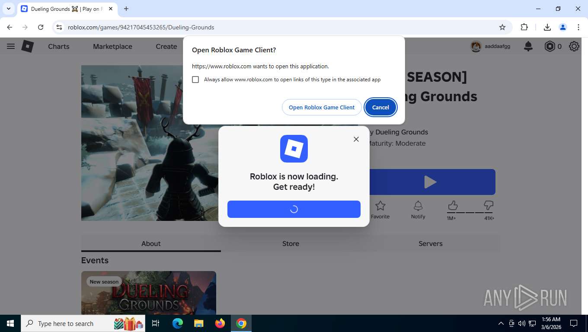View site information icon in address bar
The width and height of the screenshot is (588, 332).
tap(60, 27)
